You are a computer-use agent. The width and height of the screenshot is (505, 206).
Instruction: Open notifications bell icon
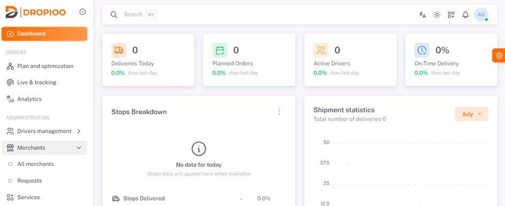click(x=465, y=15)
